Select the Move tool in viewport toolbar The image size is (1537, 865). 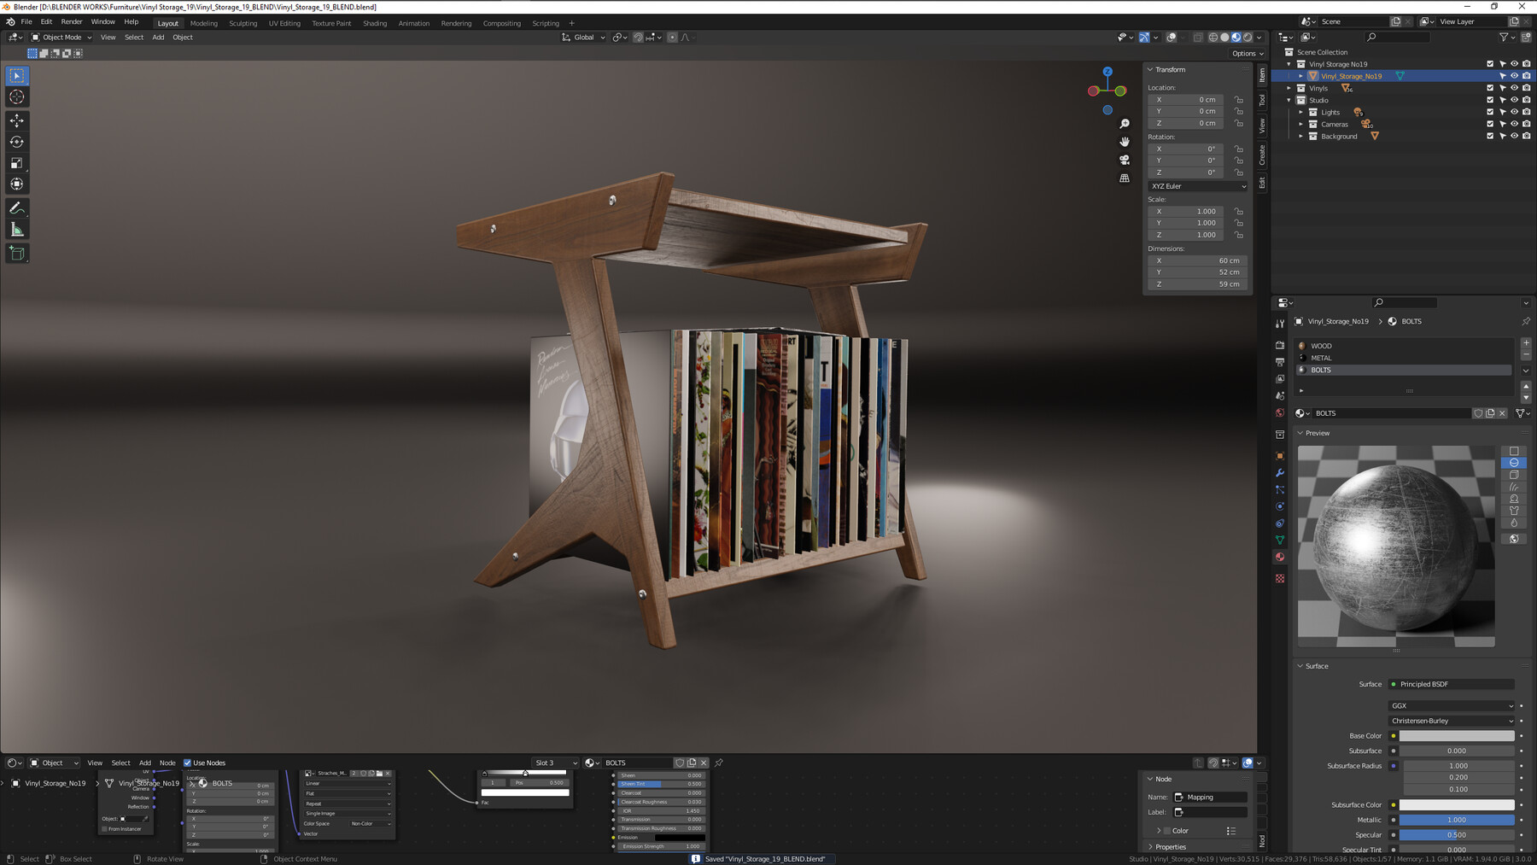17,121
